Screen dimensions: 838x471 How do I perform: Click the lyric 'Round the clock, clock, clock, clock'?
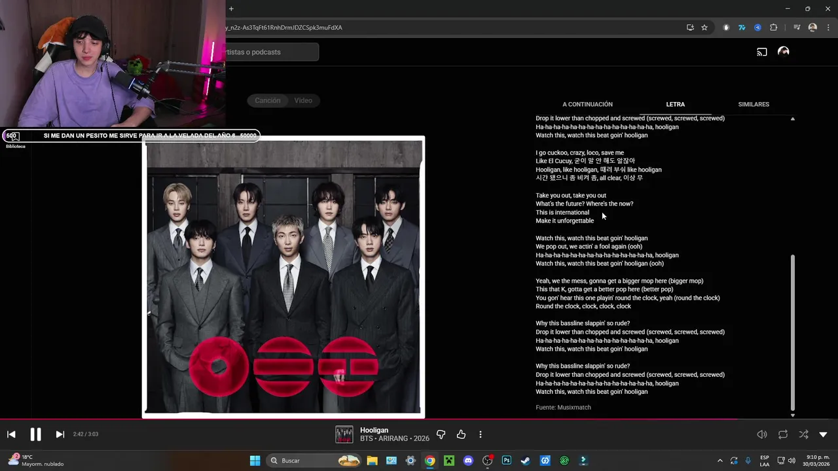coord(583,306)
